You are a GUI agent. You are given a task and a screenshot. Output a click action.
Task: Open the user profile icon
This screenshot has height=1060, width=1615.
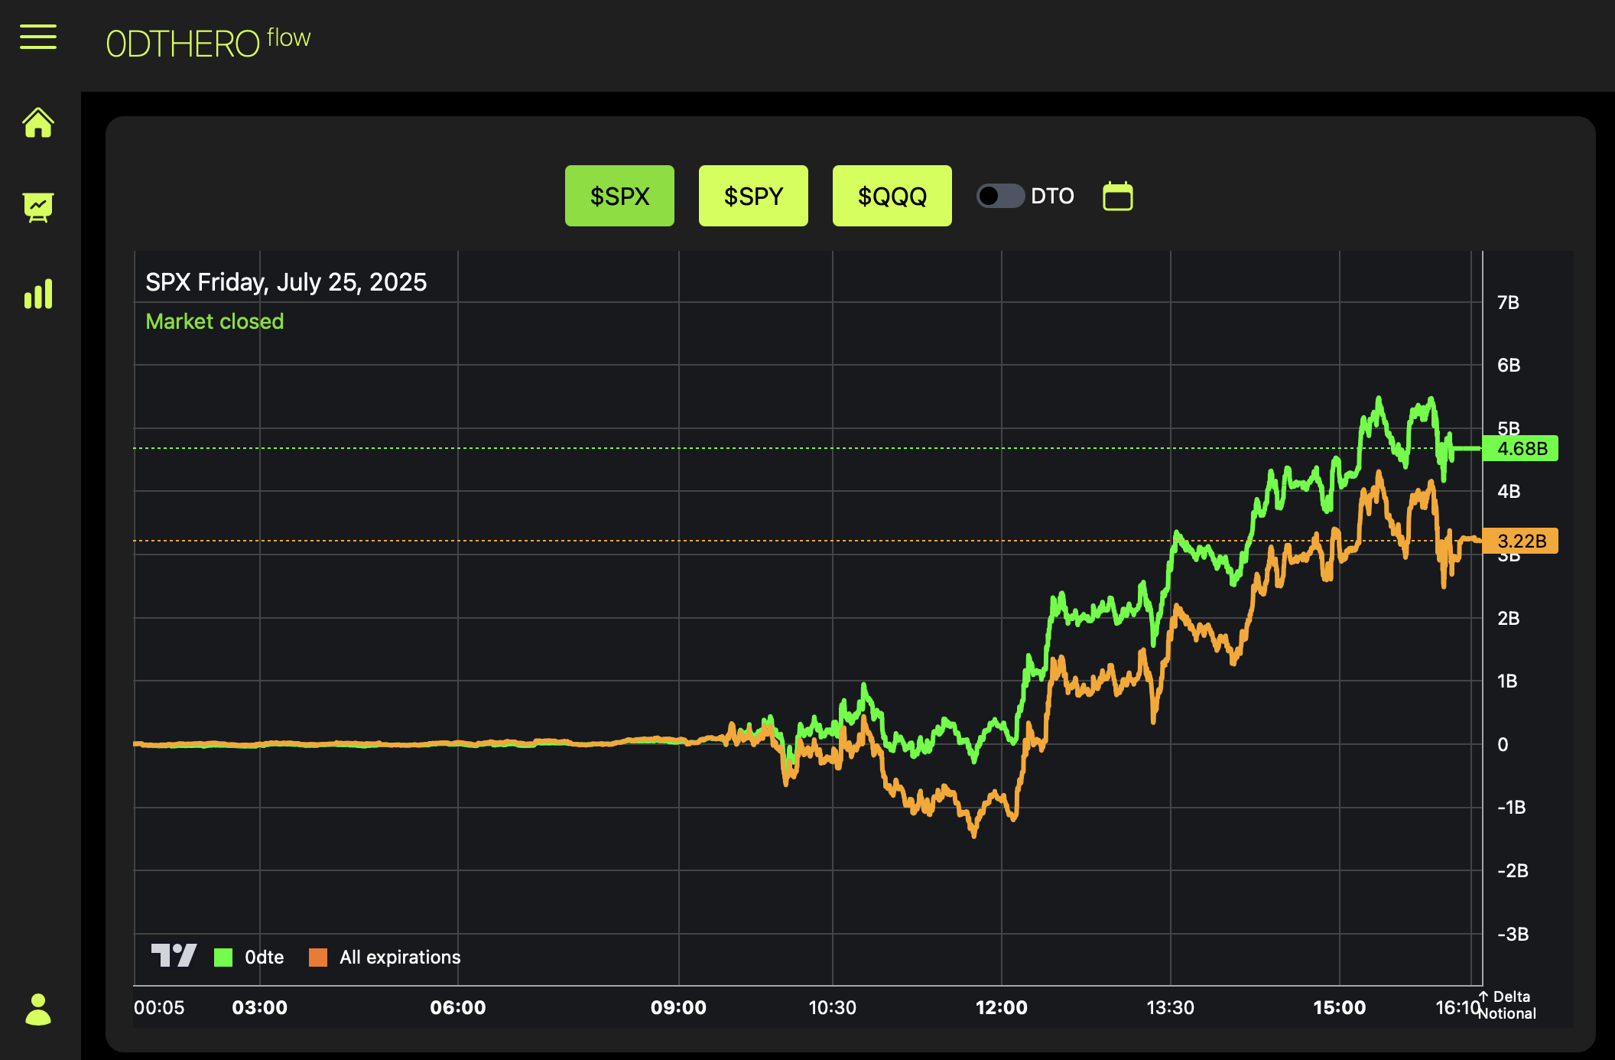(x=38, y=1010)
